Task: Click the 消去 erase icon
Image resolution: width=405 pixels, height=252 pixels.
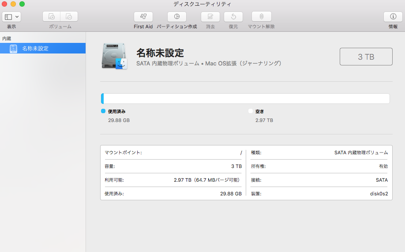Action: [210, 17]
